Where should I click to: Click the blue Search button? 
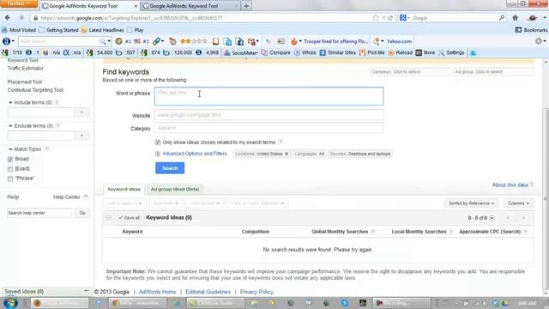point(170,168)
